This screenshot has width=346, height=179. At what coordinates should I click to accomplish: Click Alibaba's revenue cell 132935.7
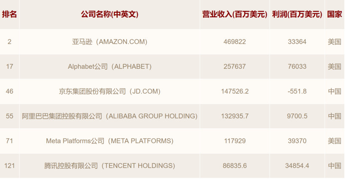pos(234,116)
